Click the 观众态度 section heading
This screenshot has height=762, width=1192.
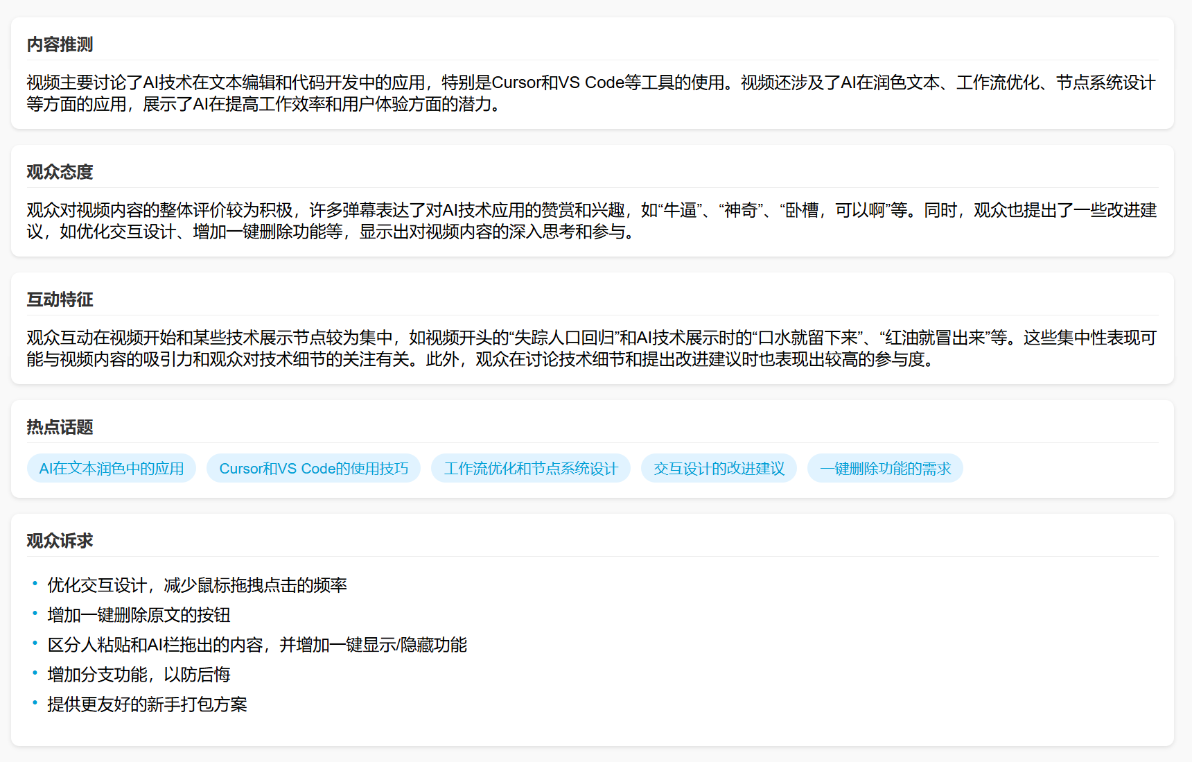tap(60, 173)
